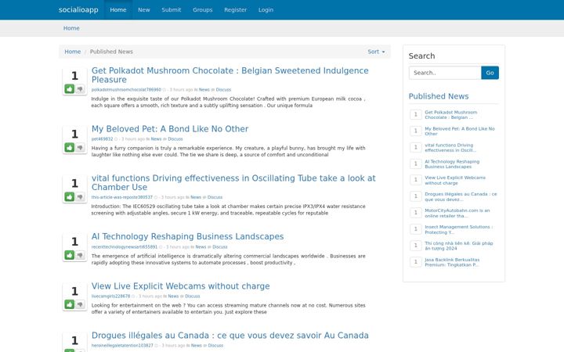Click author heroineillegaletatention103827
The height and width of the screenshot is (352, 564).
[x=122, y=346]
